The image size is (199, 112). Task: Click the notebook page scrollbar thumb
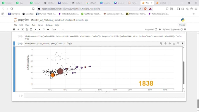click(x=198, y=104)
